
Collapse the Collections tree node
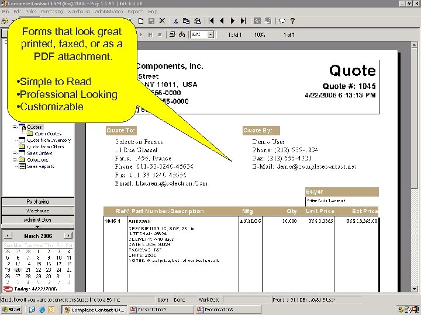pos(15,160)
